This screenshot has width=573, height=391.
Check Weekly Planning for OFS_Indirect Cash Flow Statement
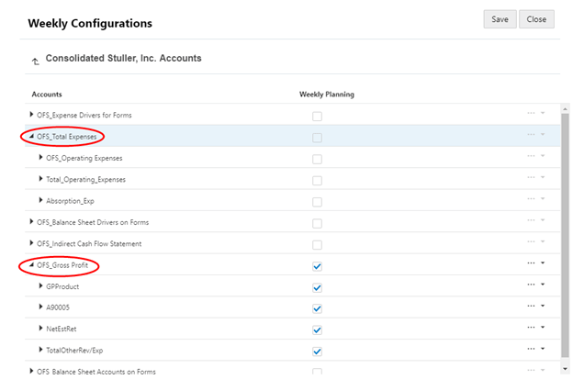pos(317,244)
